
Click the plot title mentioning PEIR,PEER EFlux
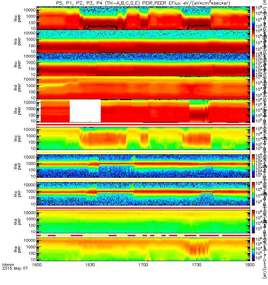[143, 3]
